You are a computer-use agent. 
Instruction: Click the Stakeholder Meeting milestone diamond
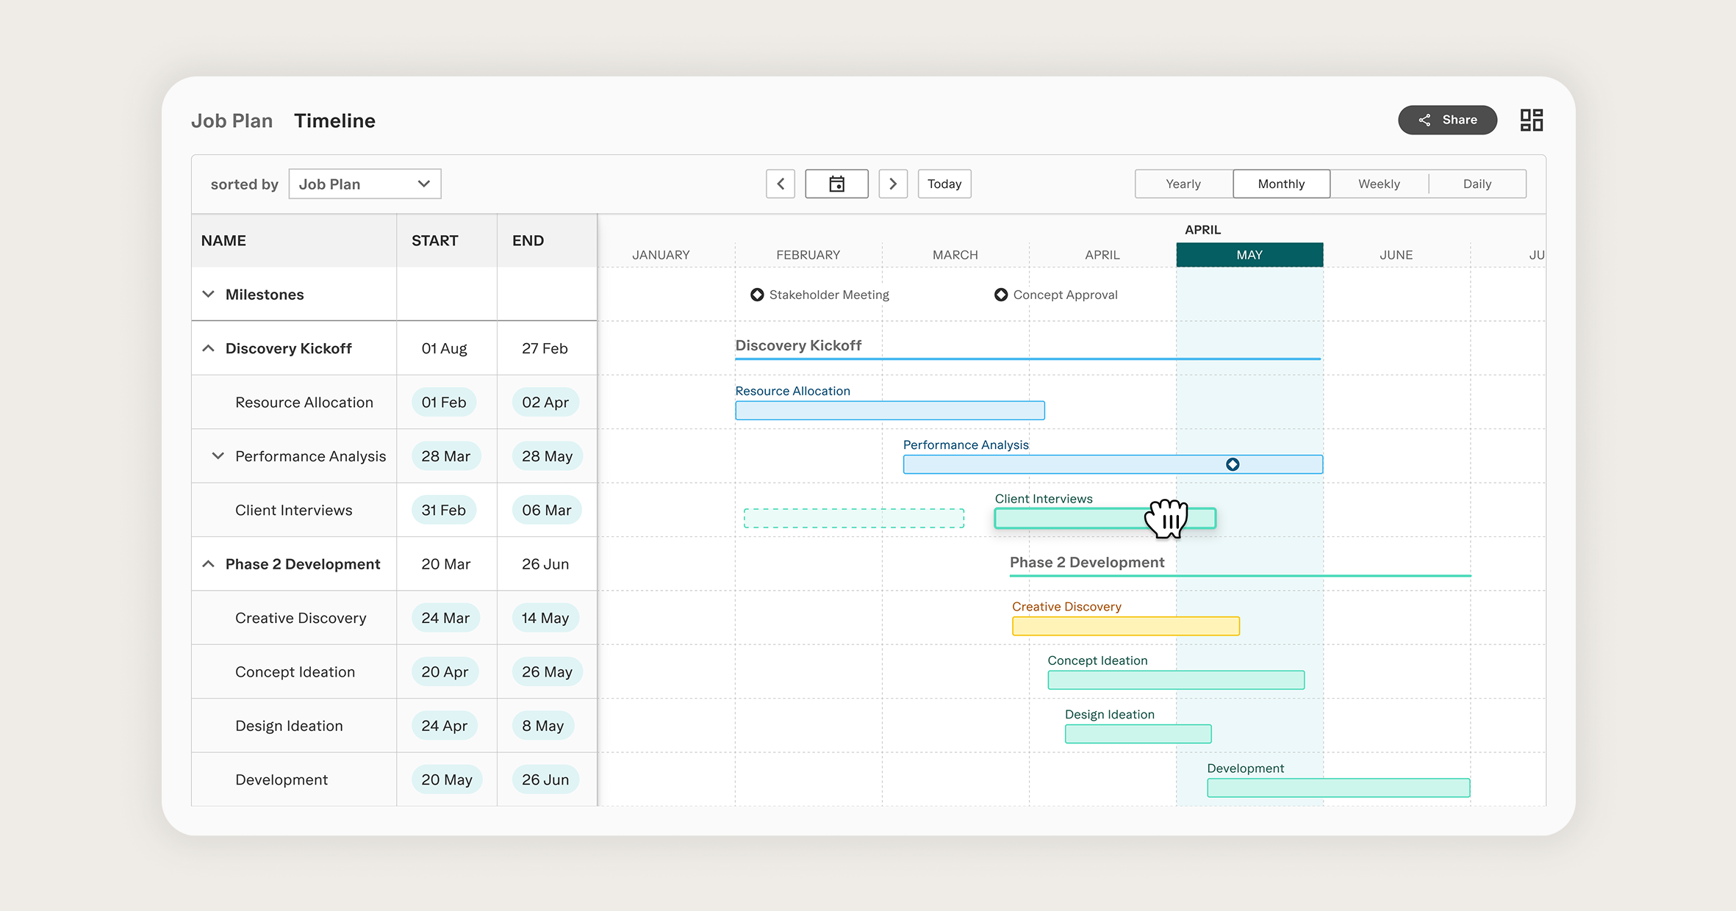click(758, 295)
